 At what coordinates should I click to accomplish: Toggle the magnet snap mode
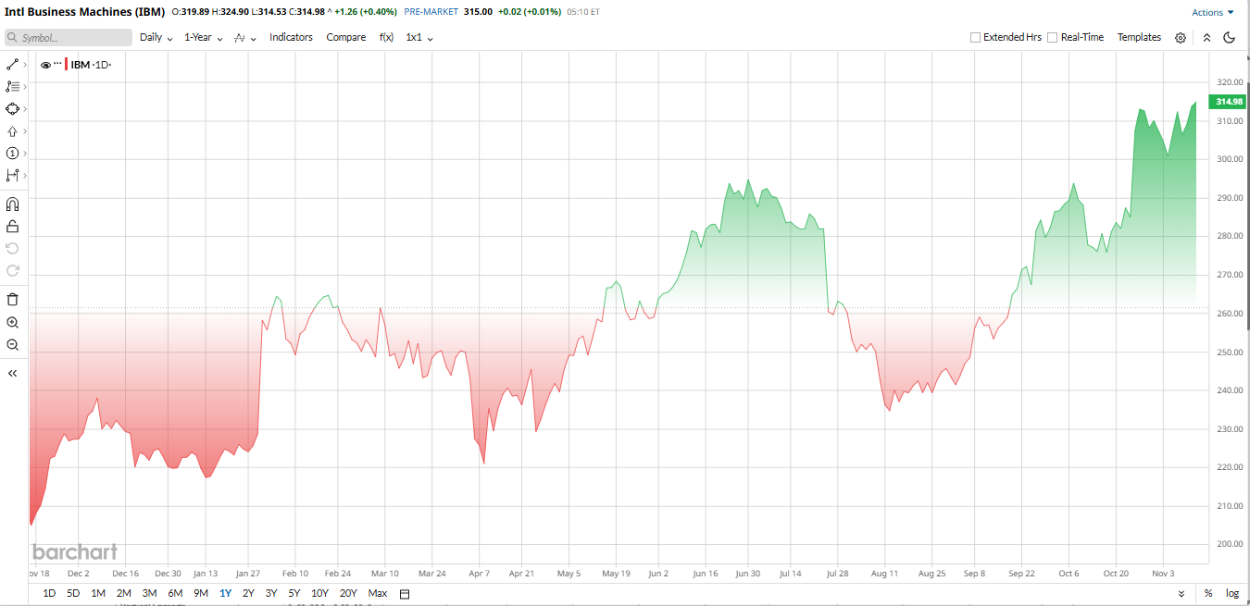[x=12, y=204]
